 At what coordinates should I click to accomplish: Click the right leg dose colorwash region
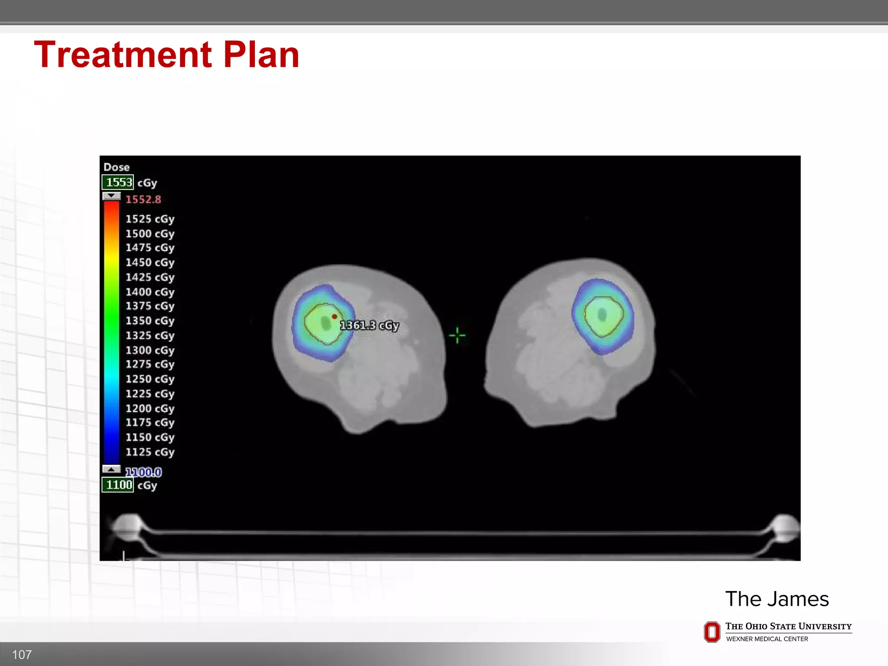pyautogui.click(x=603, y=317)
